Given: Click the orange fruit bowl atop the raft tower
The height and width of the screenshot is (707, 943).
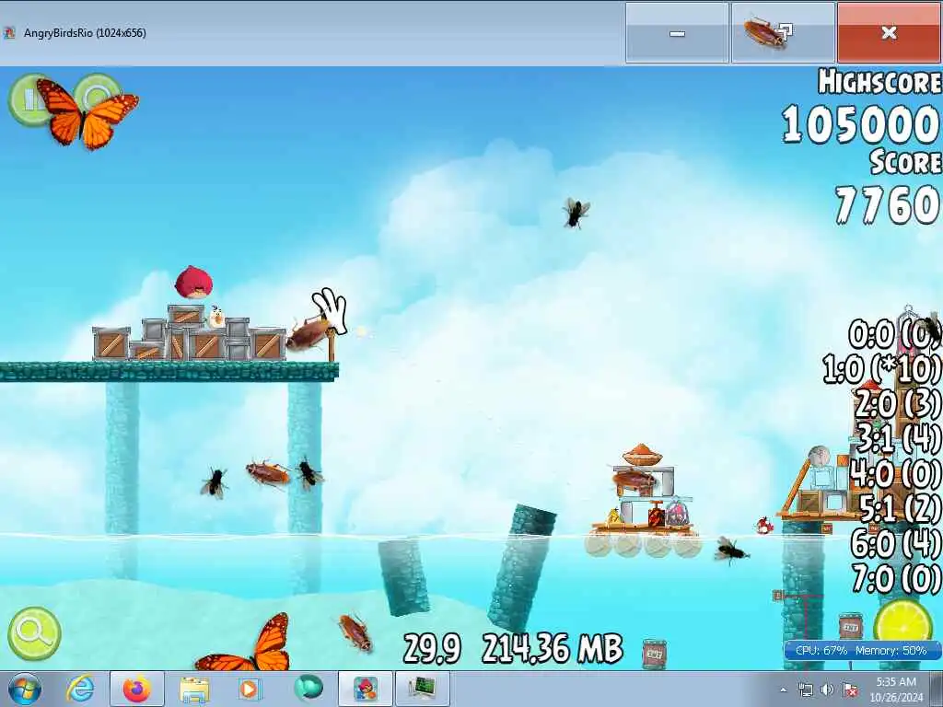Looking at the screenshot, I should [x=641, y=455].
